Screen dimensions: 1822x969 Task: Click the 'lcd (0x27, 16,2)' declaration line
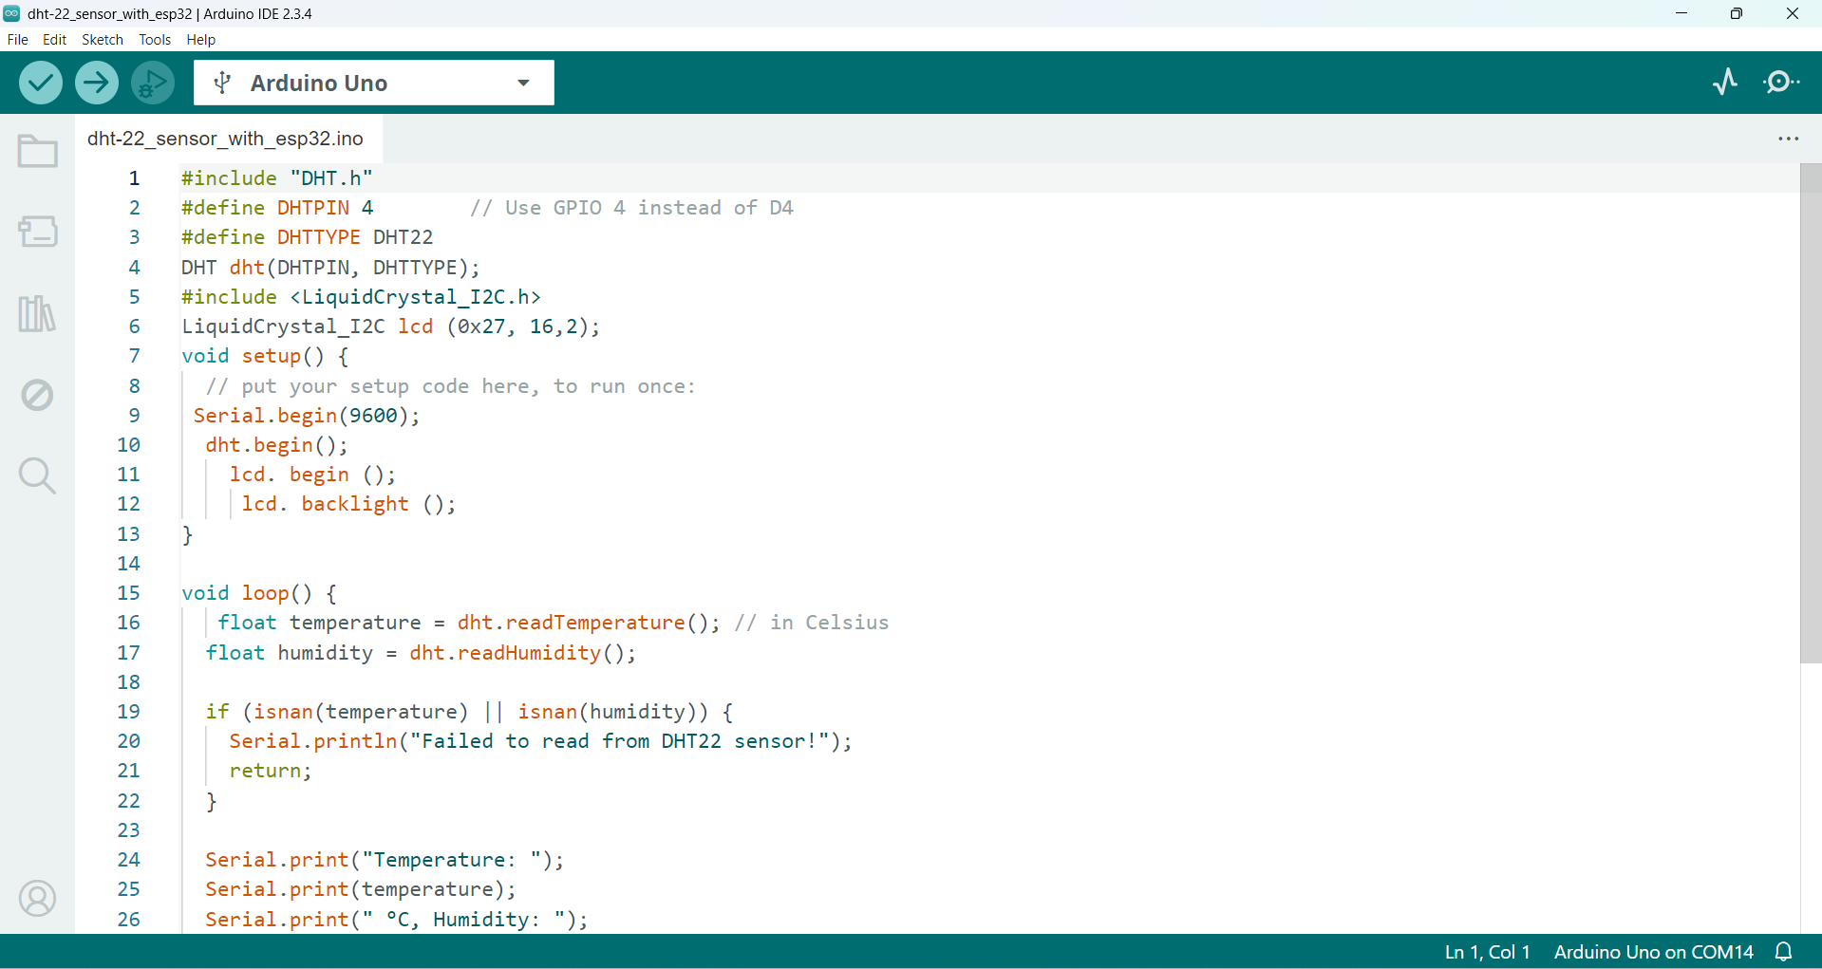[390, 326]
